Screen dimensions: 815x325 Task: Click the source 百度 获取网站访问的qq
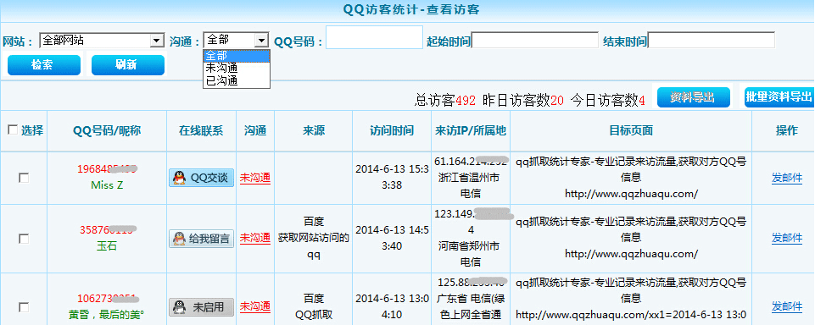pos(314,239)
